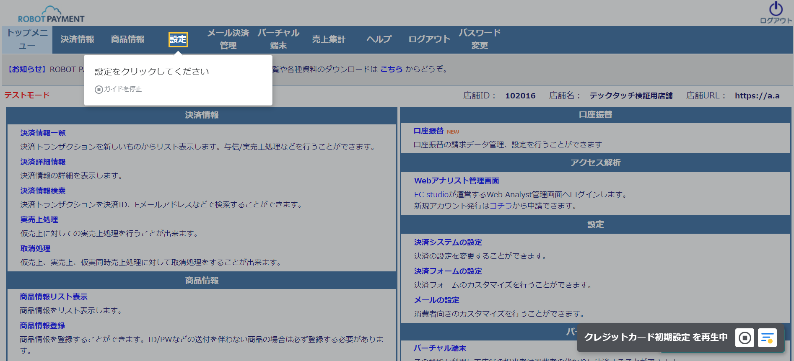The height and width of the screenshot is (361, 794).
Task: Click the Robot Payment logo
Action: click(x=51, y=15)
